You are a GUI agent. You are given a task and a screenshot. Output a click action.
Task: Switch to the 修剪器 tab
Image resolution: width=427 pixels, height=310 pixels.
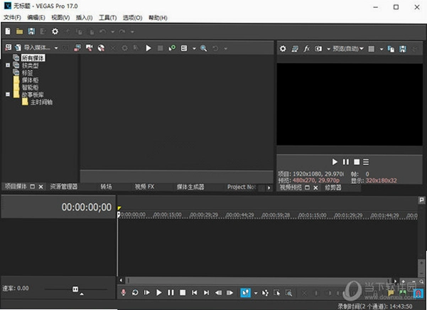pyautogui.click(x=333, y=188)
